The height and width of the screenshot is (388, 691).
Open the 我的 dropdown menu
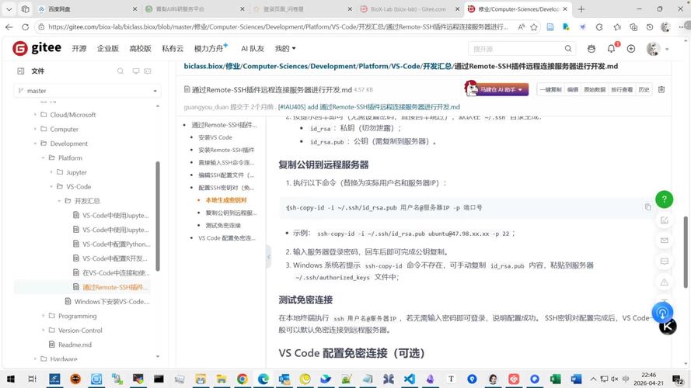(285, 48)
